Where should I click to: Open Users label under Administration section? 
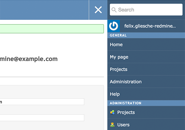123,125
